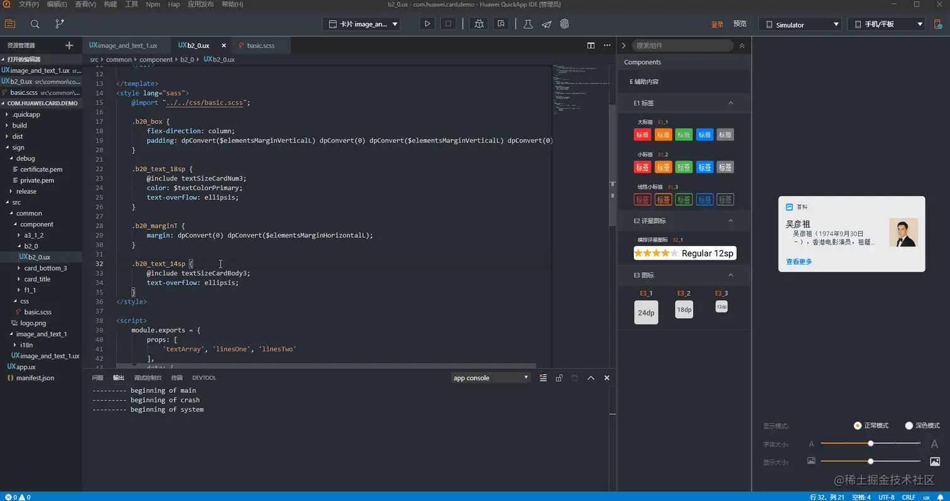This screenshot has width=950, height=501.
Task: Toggle the console scroll lock icon
Action: coord(559,378)
